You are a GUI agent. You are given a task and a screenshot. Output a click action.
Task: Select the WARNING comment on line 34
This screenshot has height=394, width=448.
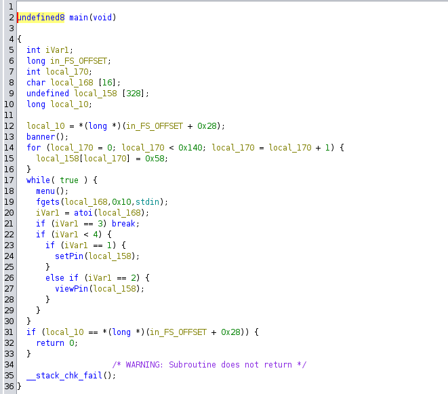pos(209,365)
